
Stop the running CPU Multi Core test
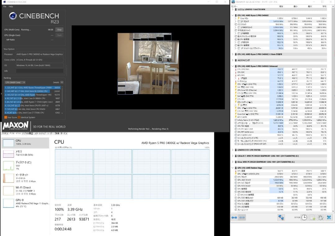59,30
